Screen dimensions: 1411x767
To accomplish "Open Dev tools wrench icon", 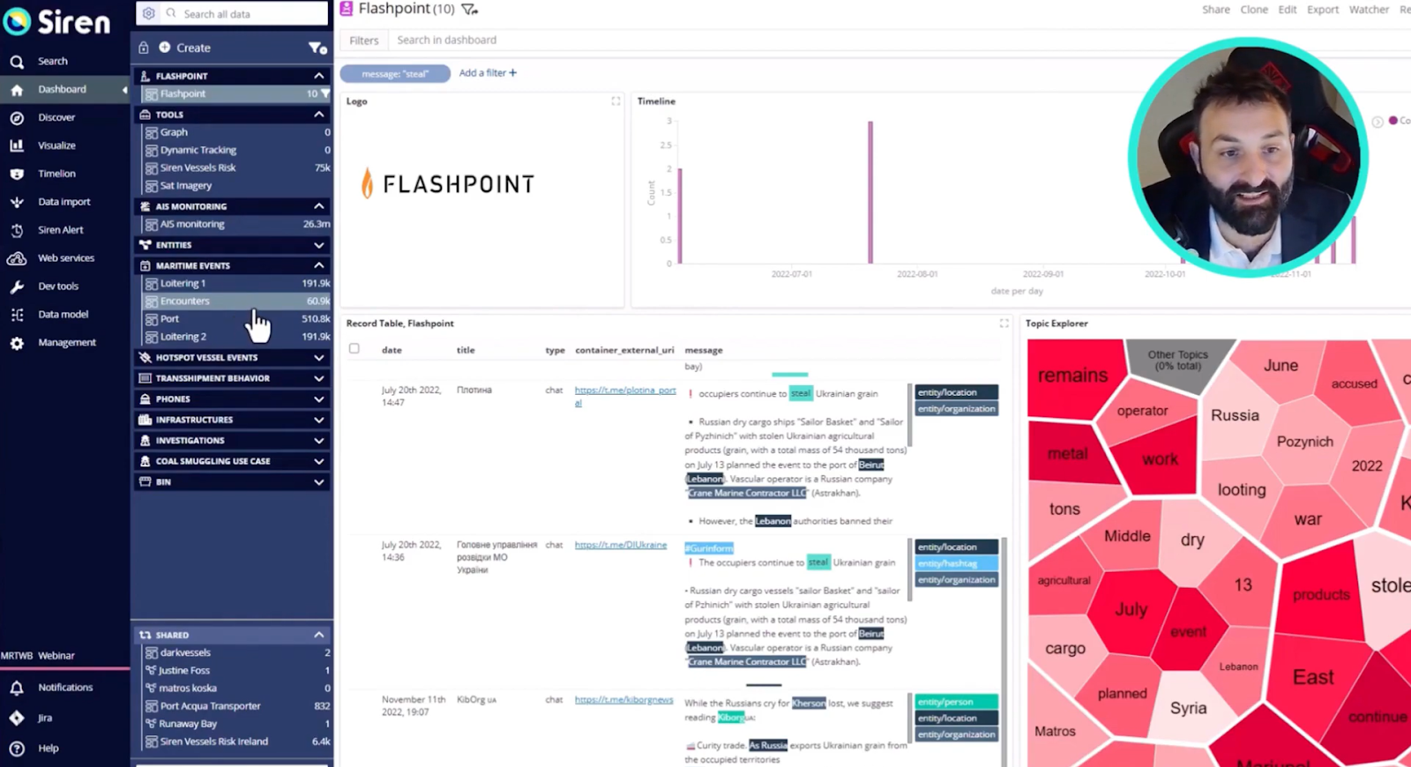I will tap(17, 287).
